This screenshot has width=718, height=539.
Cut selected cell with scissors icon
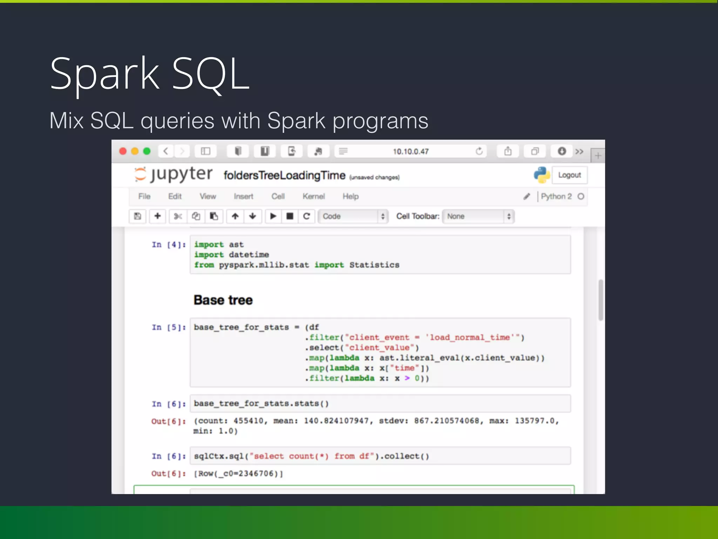point(178,216)
